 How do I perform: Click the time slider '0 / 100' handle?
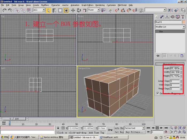14,119
